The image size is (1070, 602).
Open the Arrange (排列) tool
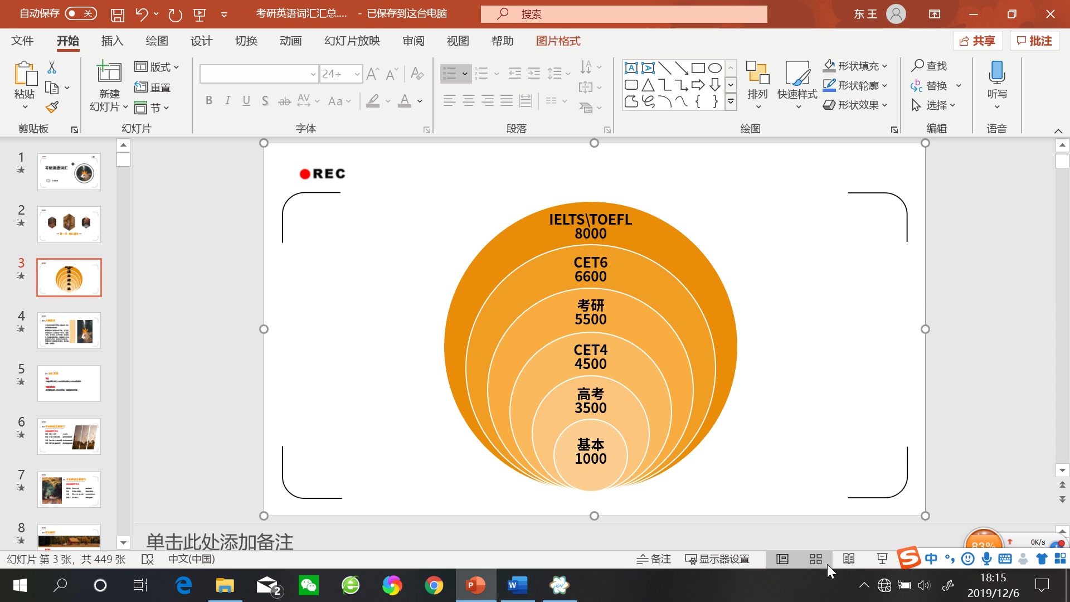[757, 84]
